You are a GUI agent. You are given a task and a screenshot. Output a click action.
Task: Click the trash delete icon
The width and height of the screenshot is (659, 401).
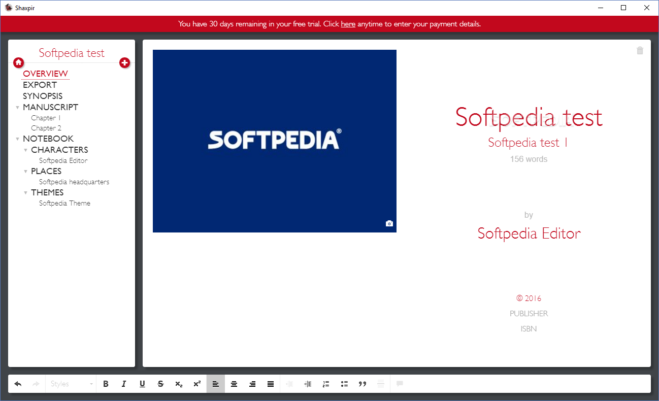[x=640, y=50]
